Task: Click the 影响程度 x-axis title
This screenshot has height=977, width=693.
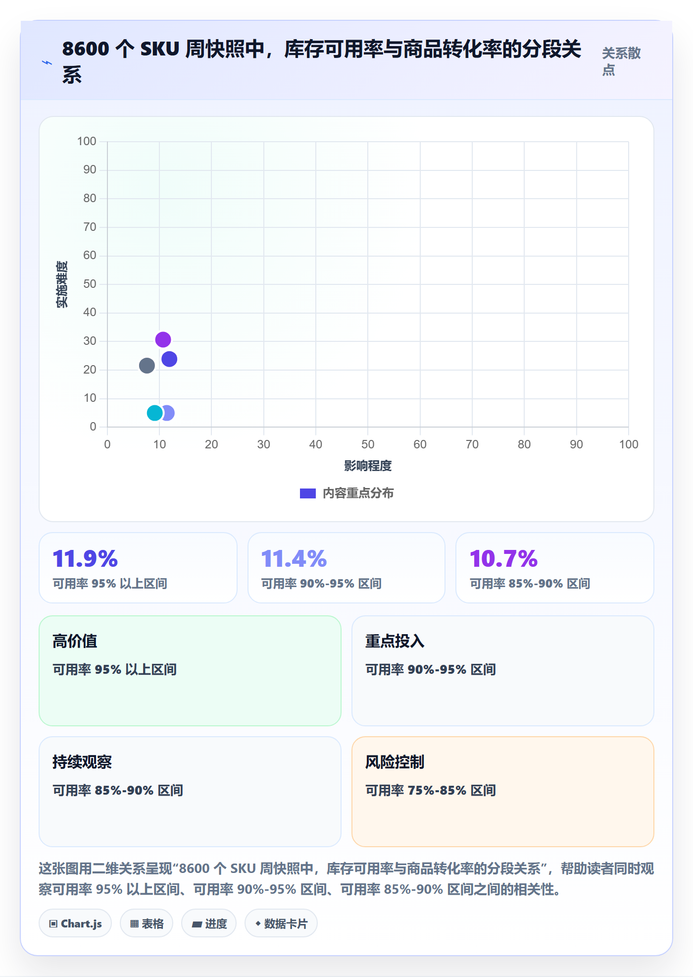Action: pos(368,466)
